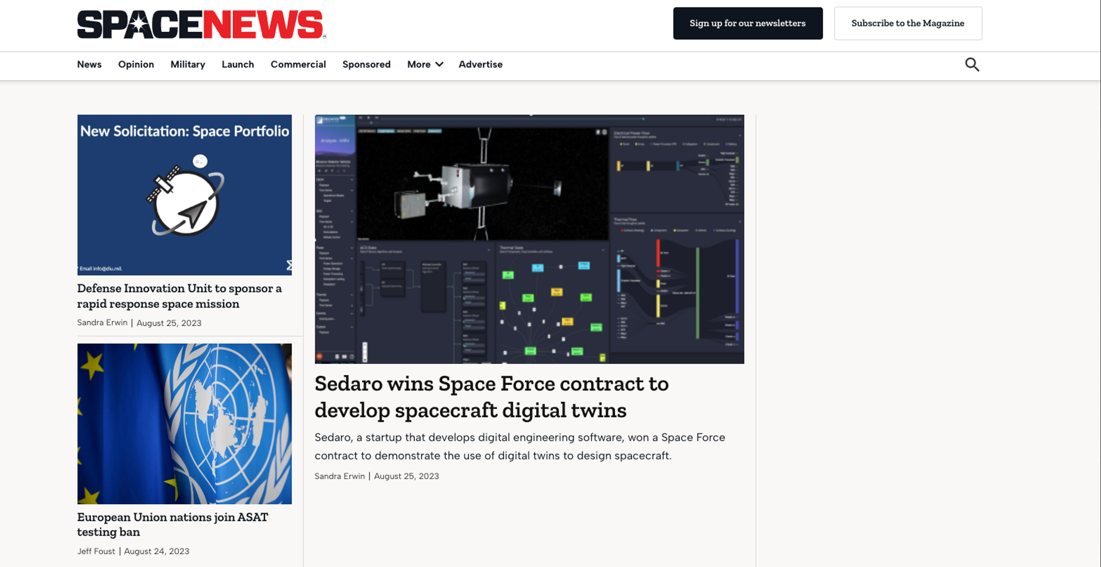1101x567 pixels.
Task: Open the Commercial section
Action: pos(298,65)
